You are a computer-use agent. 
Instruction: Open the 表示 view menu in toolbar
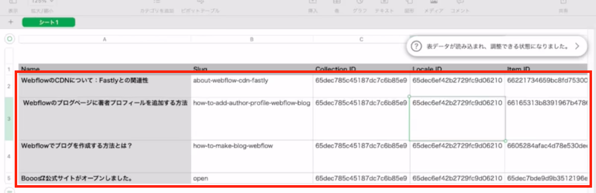coord(13,7)
